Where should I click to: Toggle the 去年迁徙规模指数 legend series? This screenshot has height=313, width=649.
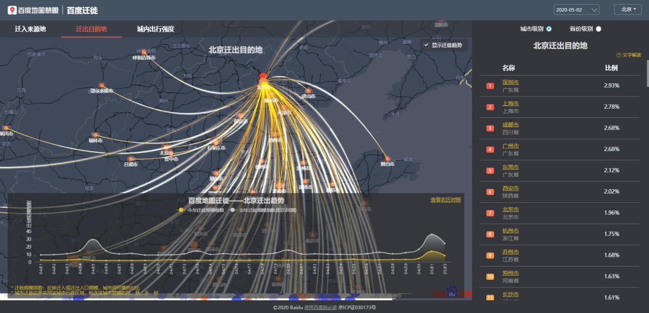click(262, 210)
